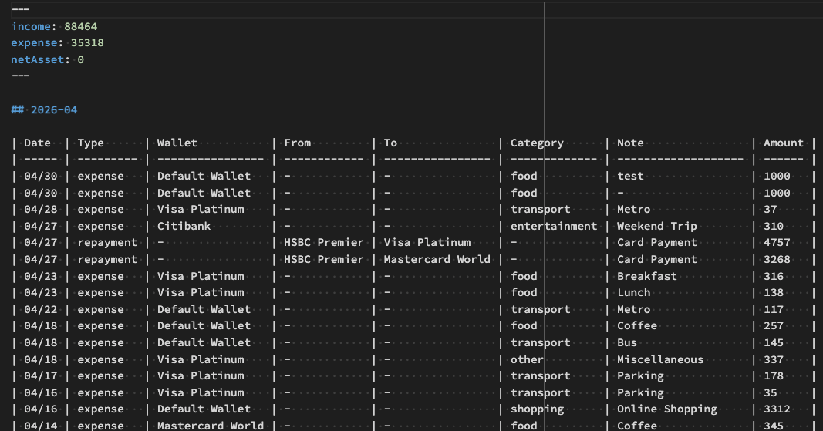Select the 'Category' column header
Image resolution: width=823 pixels, height=431 pixels.
(537, 143)
